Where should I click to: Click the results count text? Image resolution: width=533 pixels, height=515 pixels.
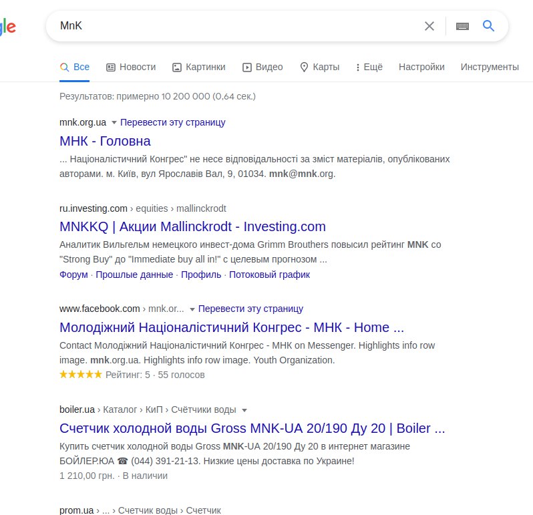[158, 97]
